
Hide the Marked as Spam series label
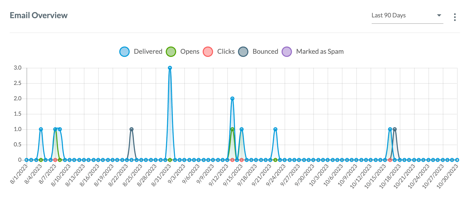(320, 52)
